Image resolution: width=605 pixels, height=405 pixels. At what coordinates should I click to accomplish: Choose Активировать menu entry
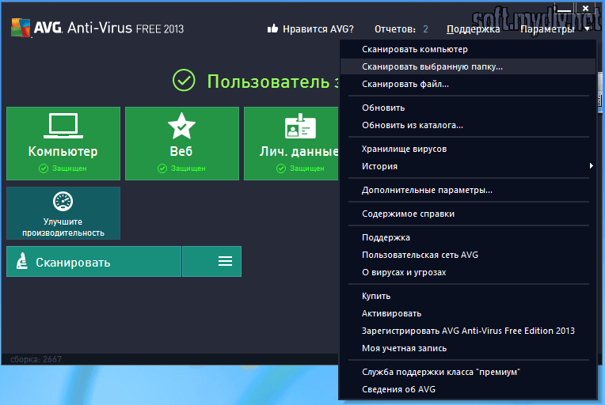468,314
